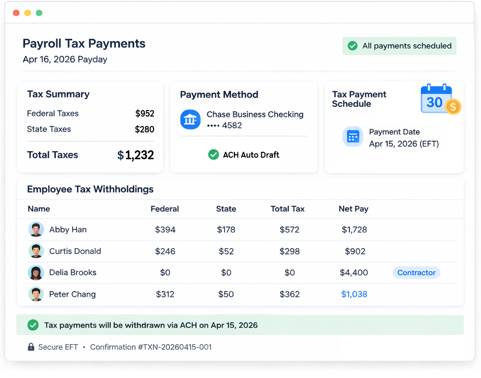Viewport: 481px width, 378px height.
Task: Select the Contractor badge on Delia Brooks's row
Action: coord(416,272)
